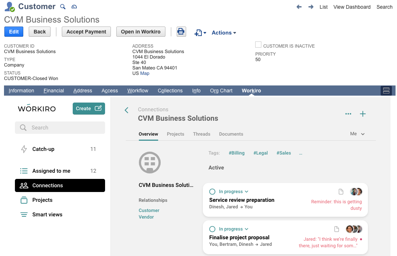
Task: Go to previous record with left arrow
Action: pyautogui.click(x=299, y=7)
